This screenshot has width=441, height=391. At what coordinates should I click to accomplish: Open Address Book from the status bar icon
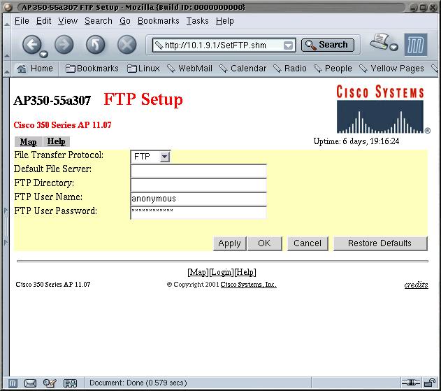pos(70,383)
